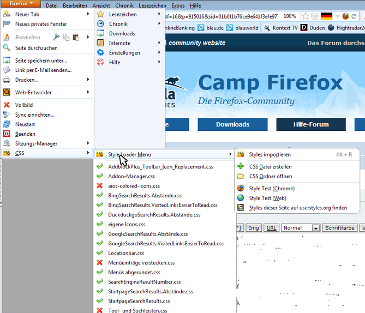Click the folder icon for CSS Ordner öffnen

coord(241,176)
